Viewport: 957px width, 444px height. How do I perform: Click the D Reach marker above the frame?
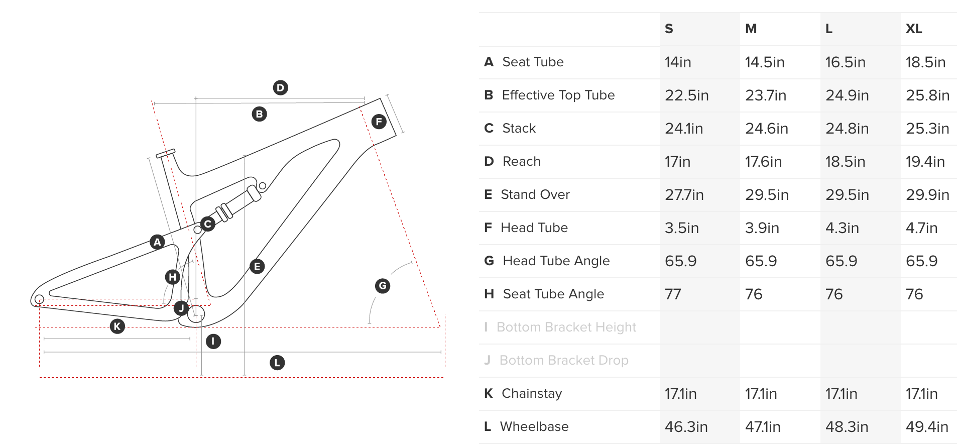pyautogui.click(x=280, y=88)
